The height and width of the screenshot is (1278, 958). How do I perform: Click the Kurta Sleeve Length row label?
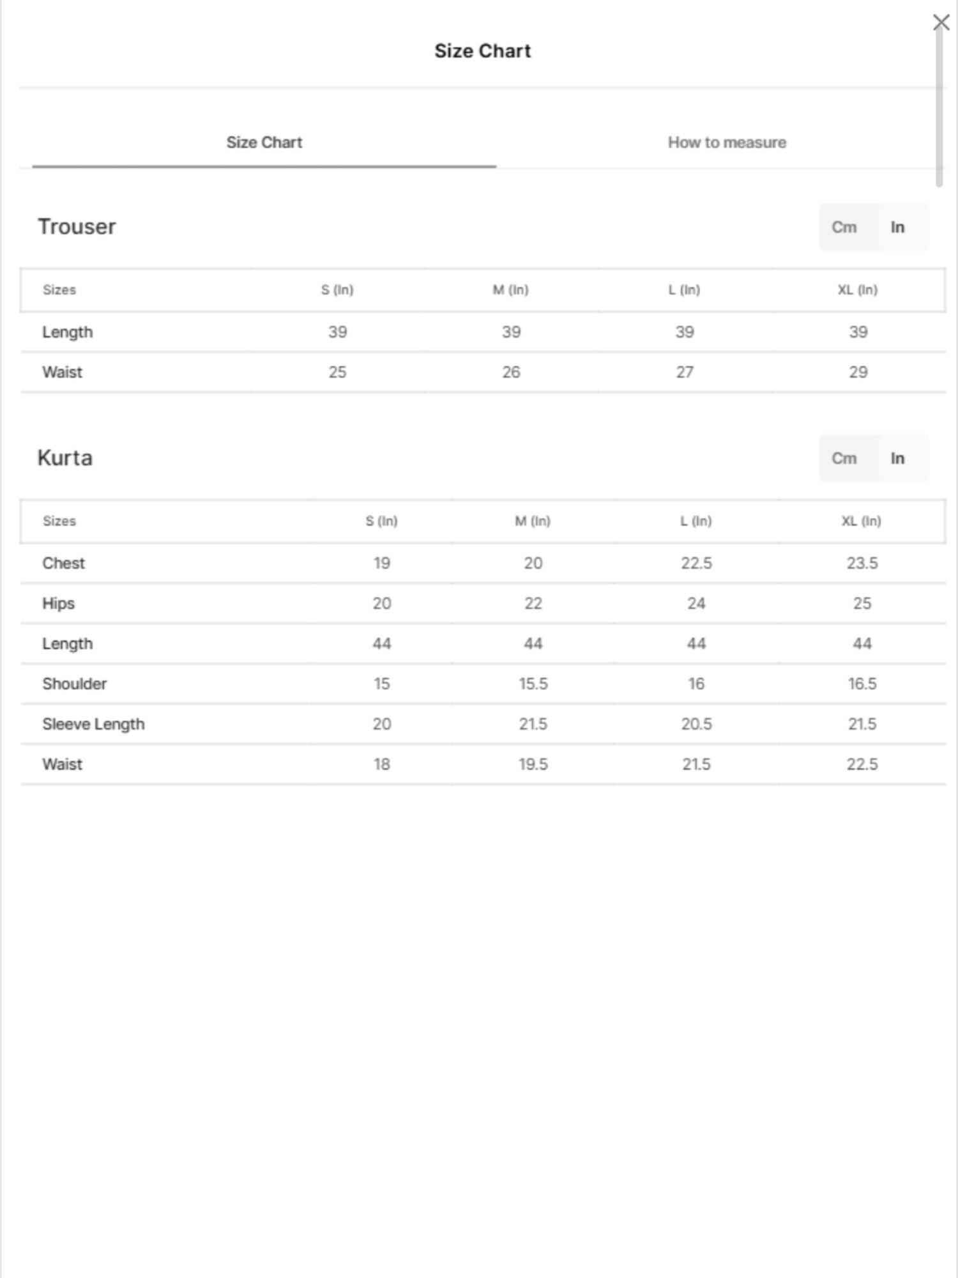93,725
